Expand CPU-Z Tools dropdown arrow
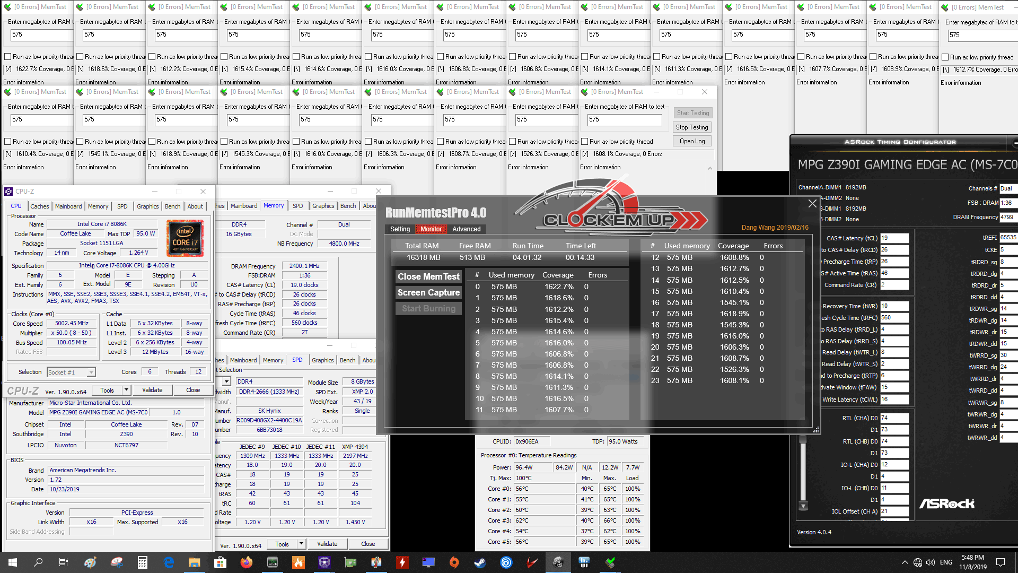 pos(126,390)
